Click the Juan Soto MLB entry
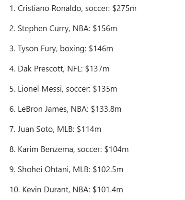This screenshot has height=200, width=185. click(x=55, y=129)
